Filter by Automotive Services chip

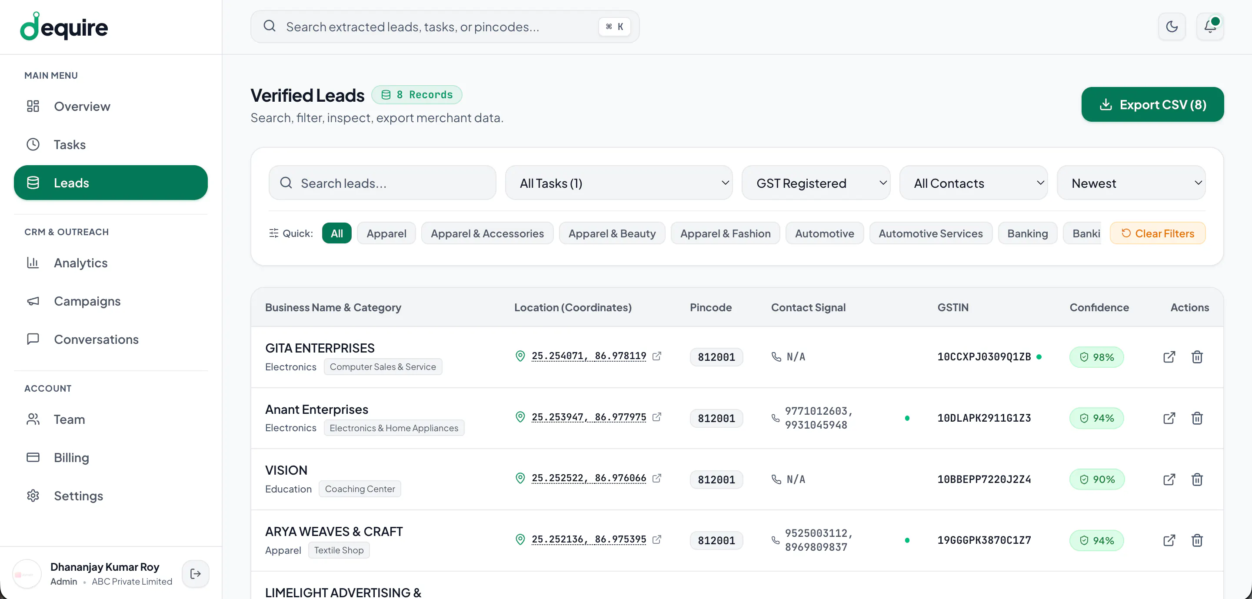[x=930, y=233]
